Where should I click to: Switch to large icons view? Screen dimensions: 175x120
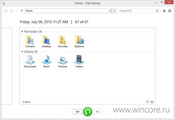152,102
